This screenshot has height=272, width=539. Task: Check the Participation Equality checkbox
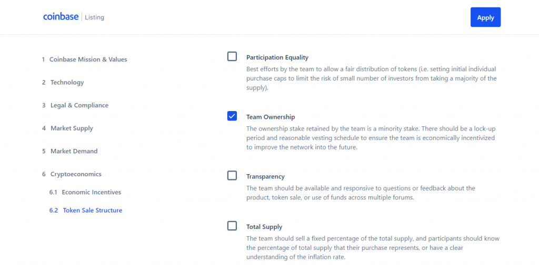click(232, 56)
